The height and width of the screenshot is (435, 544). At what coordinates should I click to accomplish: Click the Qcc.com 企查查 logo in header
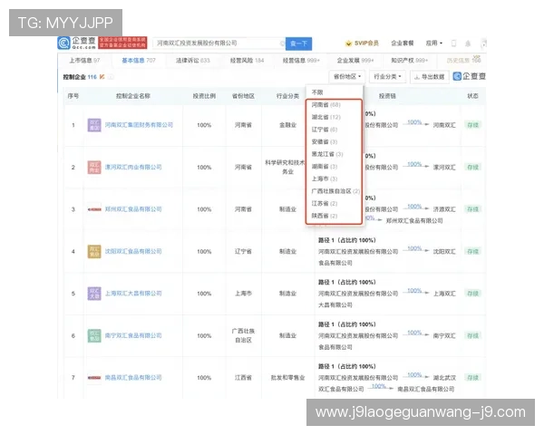[x=77, y=43]
